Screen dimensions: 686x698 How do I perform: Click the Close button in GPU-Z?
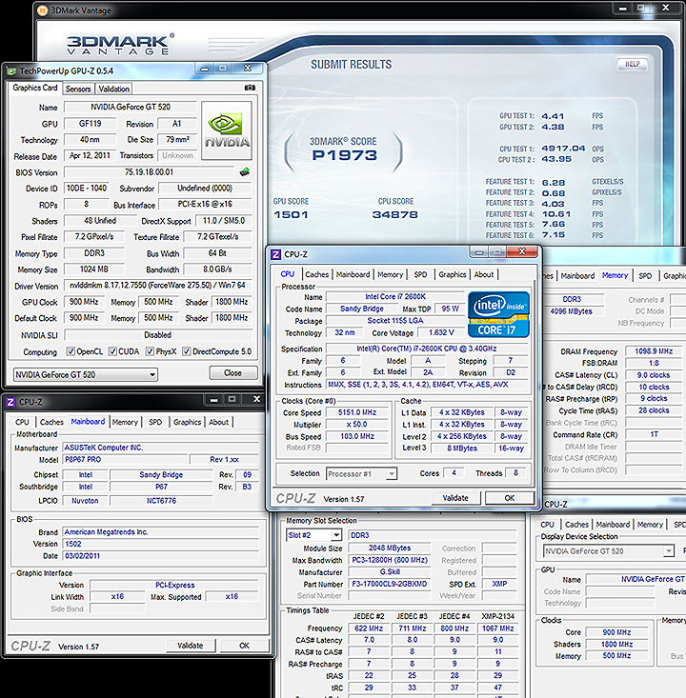pos(233,372)
